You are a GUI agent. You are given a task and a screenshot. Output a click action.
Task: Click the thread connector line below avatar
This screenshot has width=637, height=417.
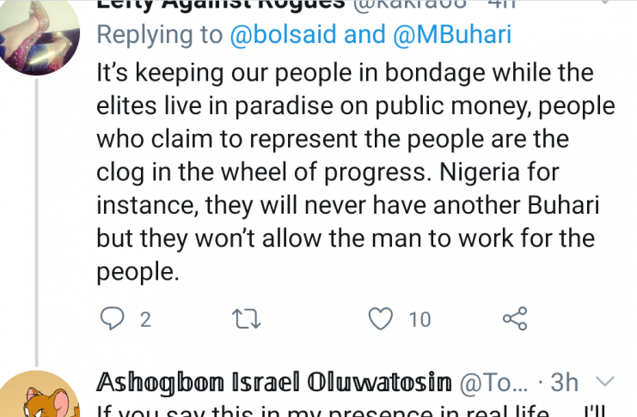click(x=37, y=215)
